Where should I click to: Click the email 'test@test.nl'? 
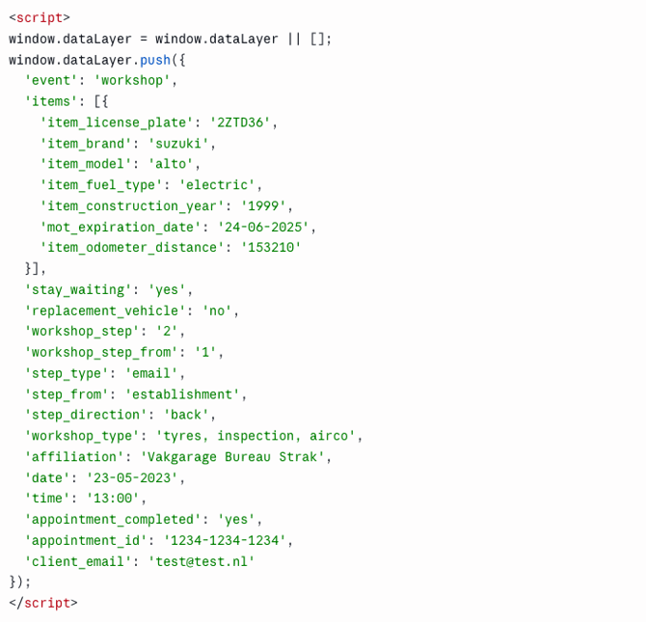[202, 562]
